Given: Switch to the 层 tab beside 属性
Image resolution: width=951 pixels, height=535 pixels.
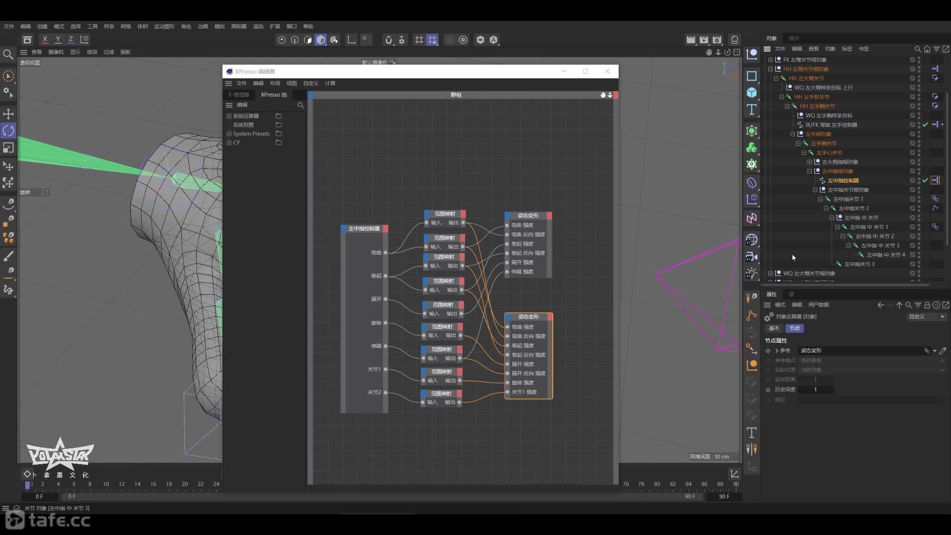Looking at the screenshot, I should (x=791, y=294).
